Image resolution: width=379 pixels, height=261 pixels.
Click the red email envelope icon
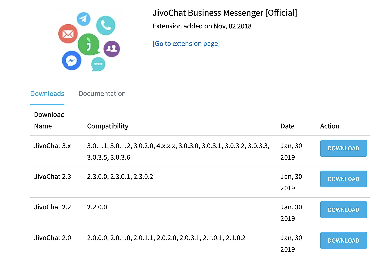(68, 34)
